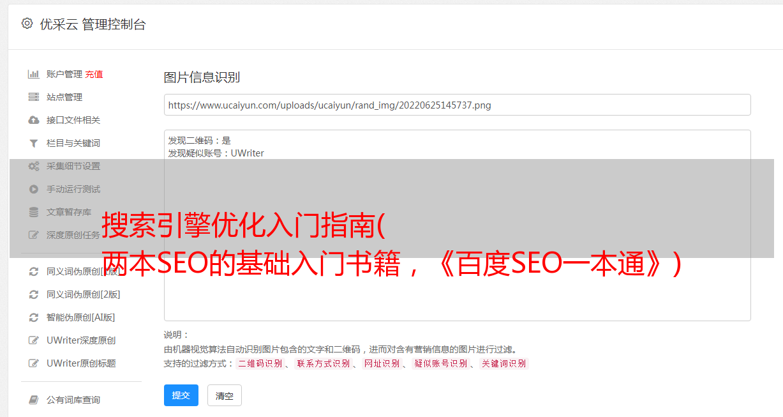Screen dimensions: 783x417
Task: Click the bar chart icon for 账户管理
Action: coord(34,74)
